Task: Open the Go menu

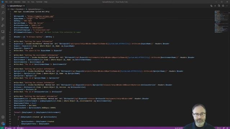Action: tap(28, 2)
